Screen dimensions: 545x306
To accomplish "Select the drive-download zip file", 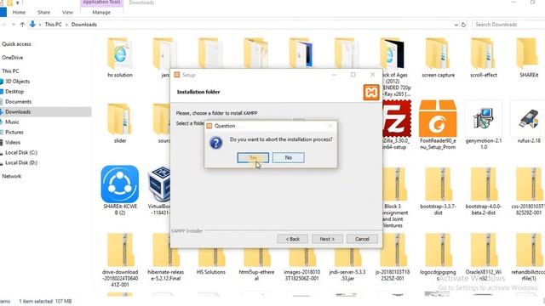I will point(120,251).
